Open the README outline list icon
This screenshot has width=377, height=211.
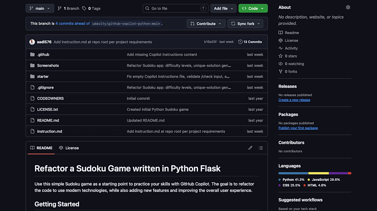(x=260, y=148)
